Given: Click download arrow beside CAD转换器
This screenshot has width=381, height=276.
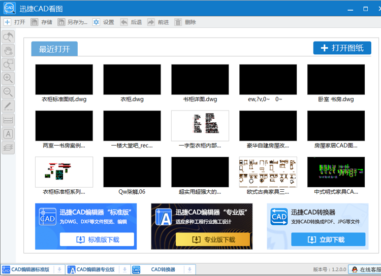Looking at the screenshot, I should click(190, 269).
